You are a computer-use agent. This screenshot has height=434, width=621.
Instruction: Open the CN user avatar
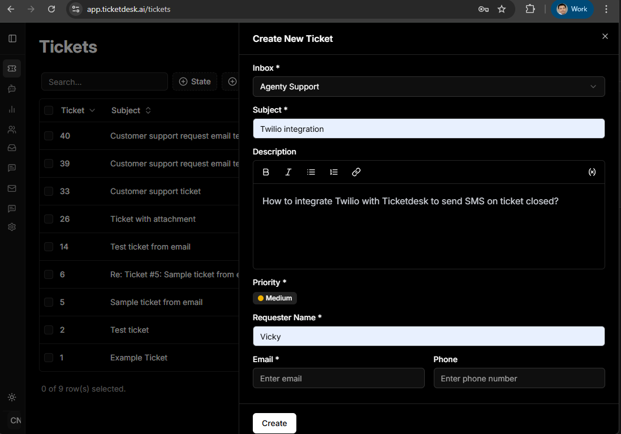15,420
